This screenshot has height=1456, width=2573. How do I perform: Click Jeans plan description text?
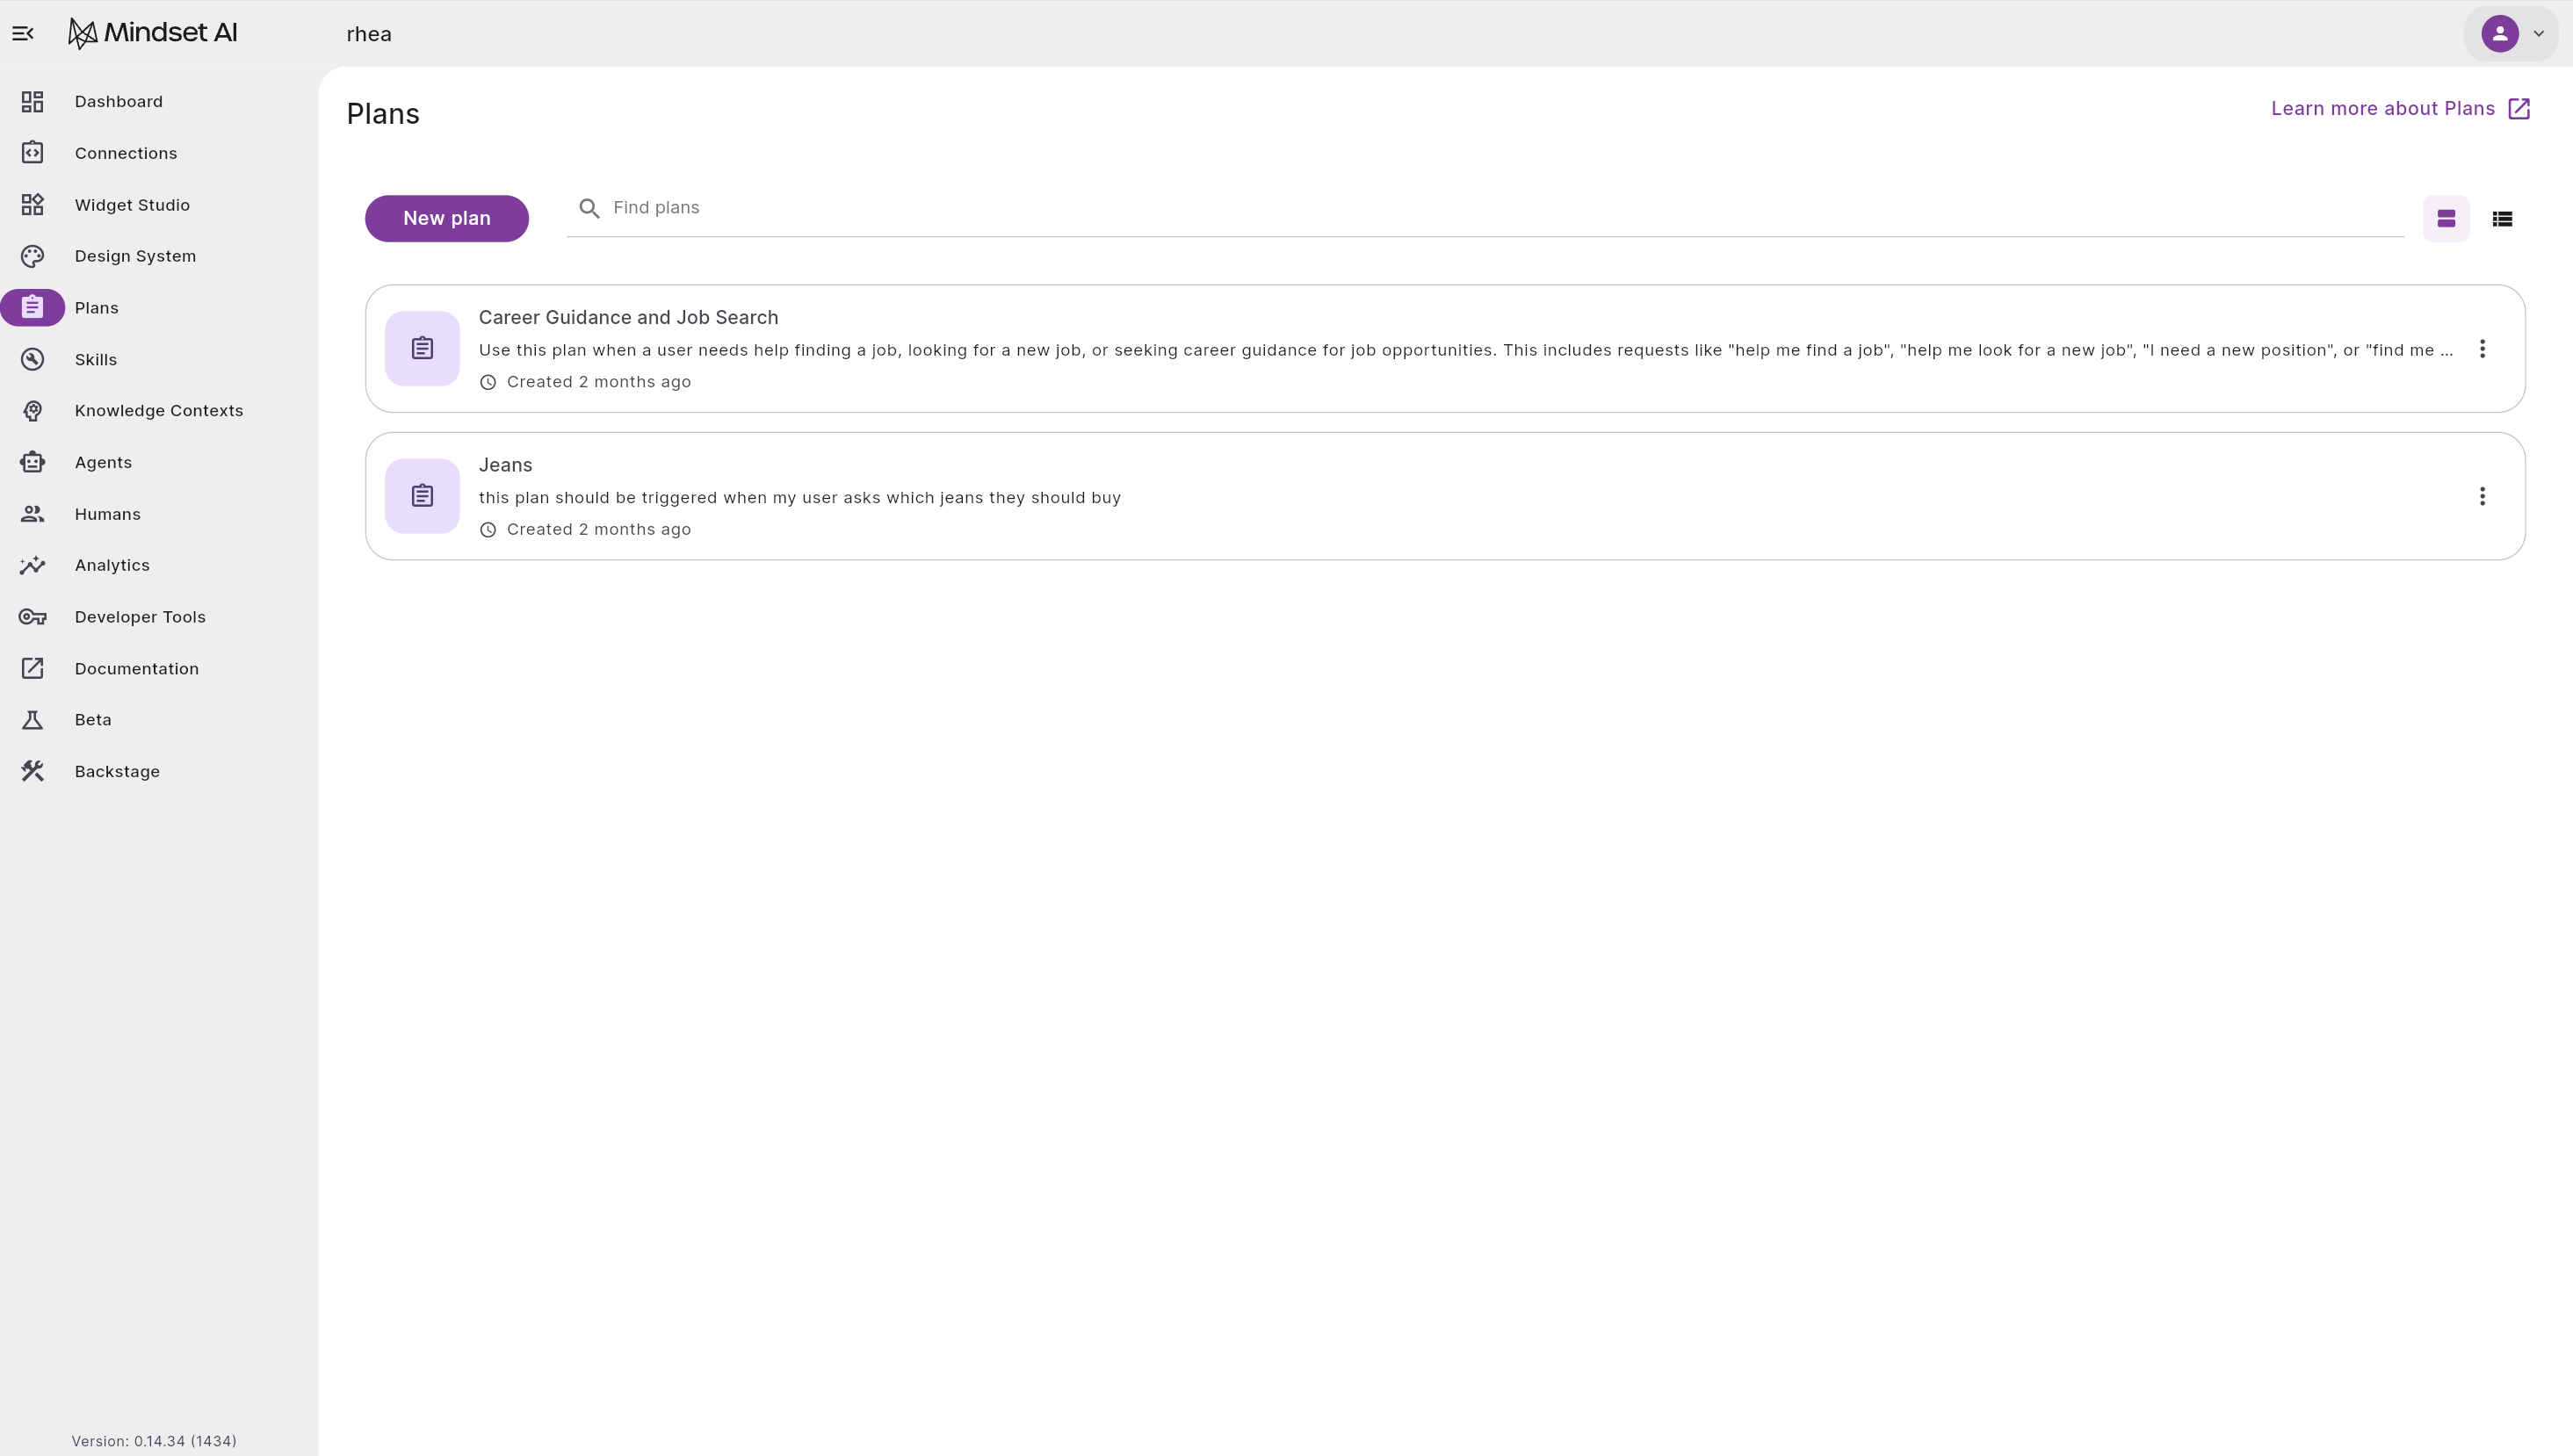pos(800,498)
